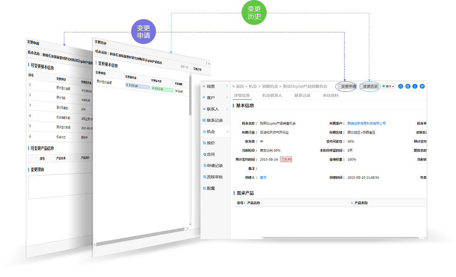Click the 石油和天然气开采业 industry value
Screen dimensions: 456x277
click(274, 132)
